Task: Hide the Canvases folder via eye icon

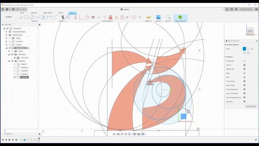Action: pyautogui.click(x=12, y=54)
